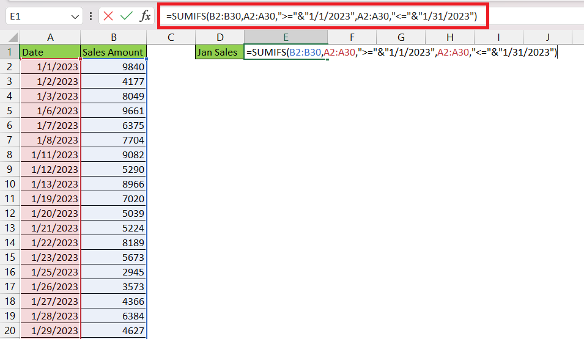The width and height of the screenshot is (584, 339).
Task: Click the sales value 5290
Action: [114, 169]
